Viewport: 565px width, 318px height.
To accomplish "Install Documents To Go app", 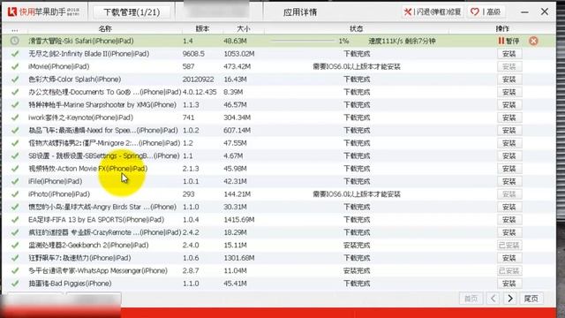I will (509, 92).
